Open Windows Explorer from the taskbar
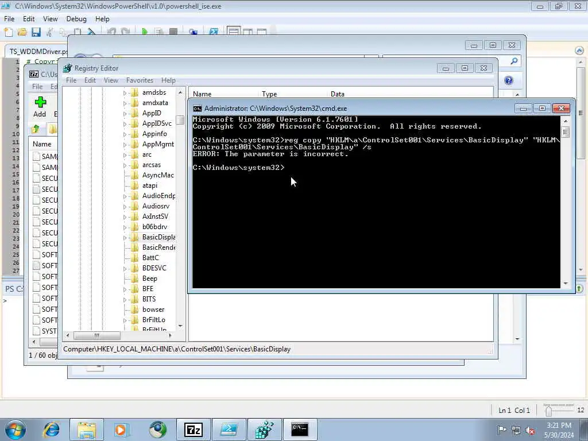This screenshot has width=588, height=441. (87, 430)
